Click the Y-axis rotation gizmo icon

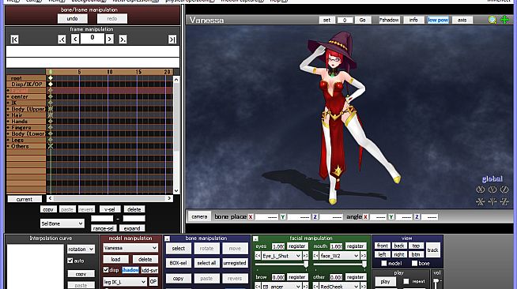pyautogui.click(x=492, y=190)
